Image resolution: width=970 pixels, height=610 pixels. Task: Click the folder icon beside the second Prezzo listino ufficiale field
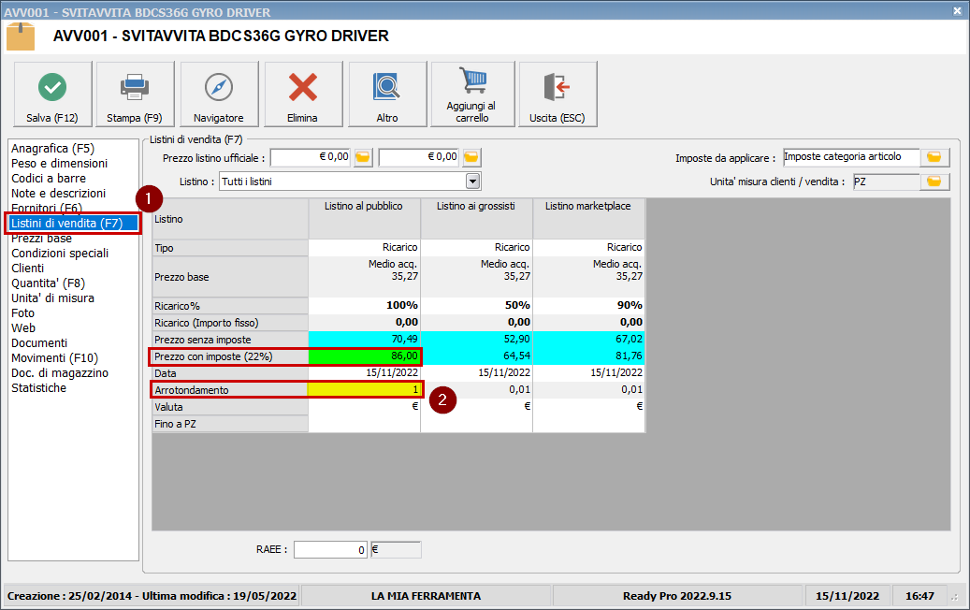click(471, 158)
